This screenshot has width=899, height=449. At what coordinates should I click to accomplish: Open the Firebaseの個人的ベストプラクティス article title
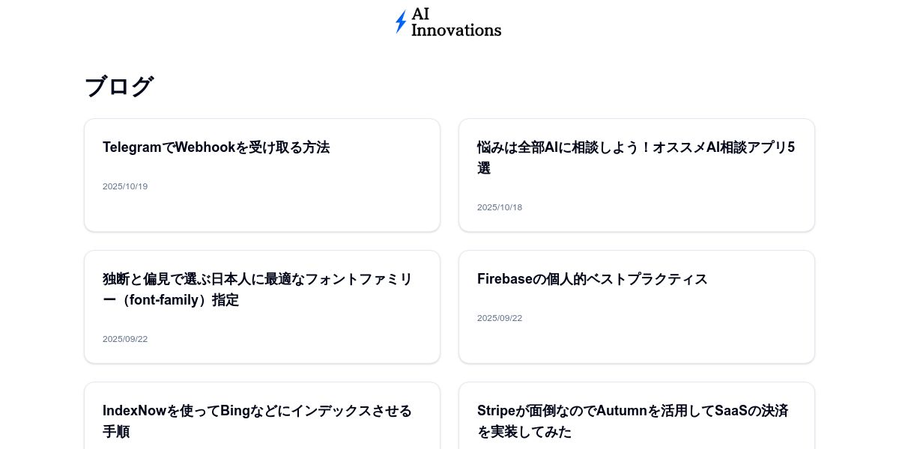pos(592,279)
